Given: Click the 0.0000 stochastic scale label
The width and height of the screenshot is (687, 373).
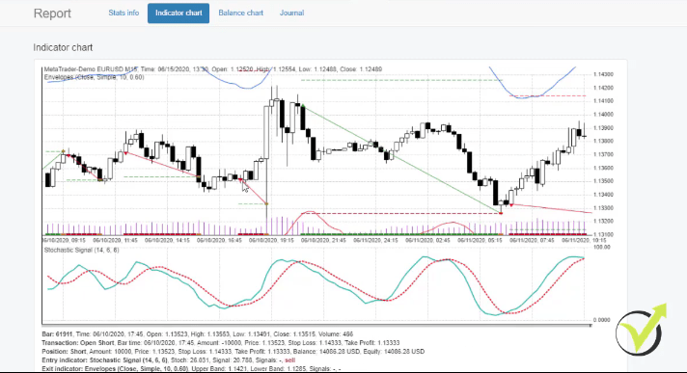Looking at the screenshot, I should coord(601,320).
